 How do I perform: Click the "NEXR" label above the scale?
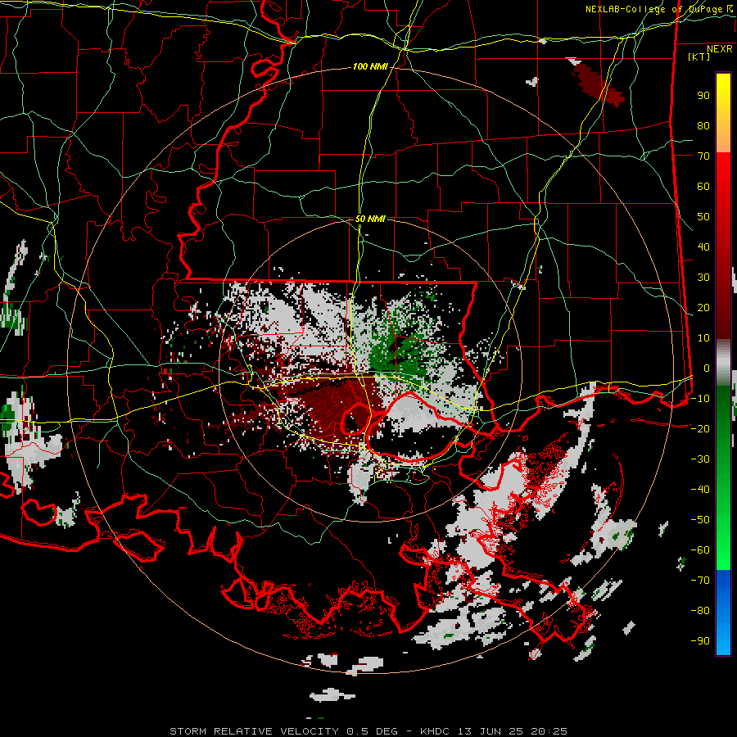tap(720, 49)
